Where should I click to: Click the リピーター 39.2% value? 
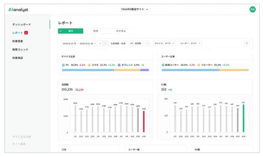tap(218, 65)
